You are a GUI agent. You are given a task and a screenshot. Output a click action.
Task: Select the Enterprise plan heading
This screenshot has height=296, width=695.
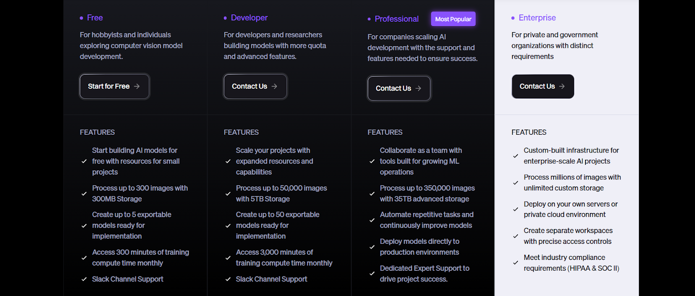point(537,18)
